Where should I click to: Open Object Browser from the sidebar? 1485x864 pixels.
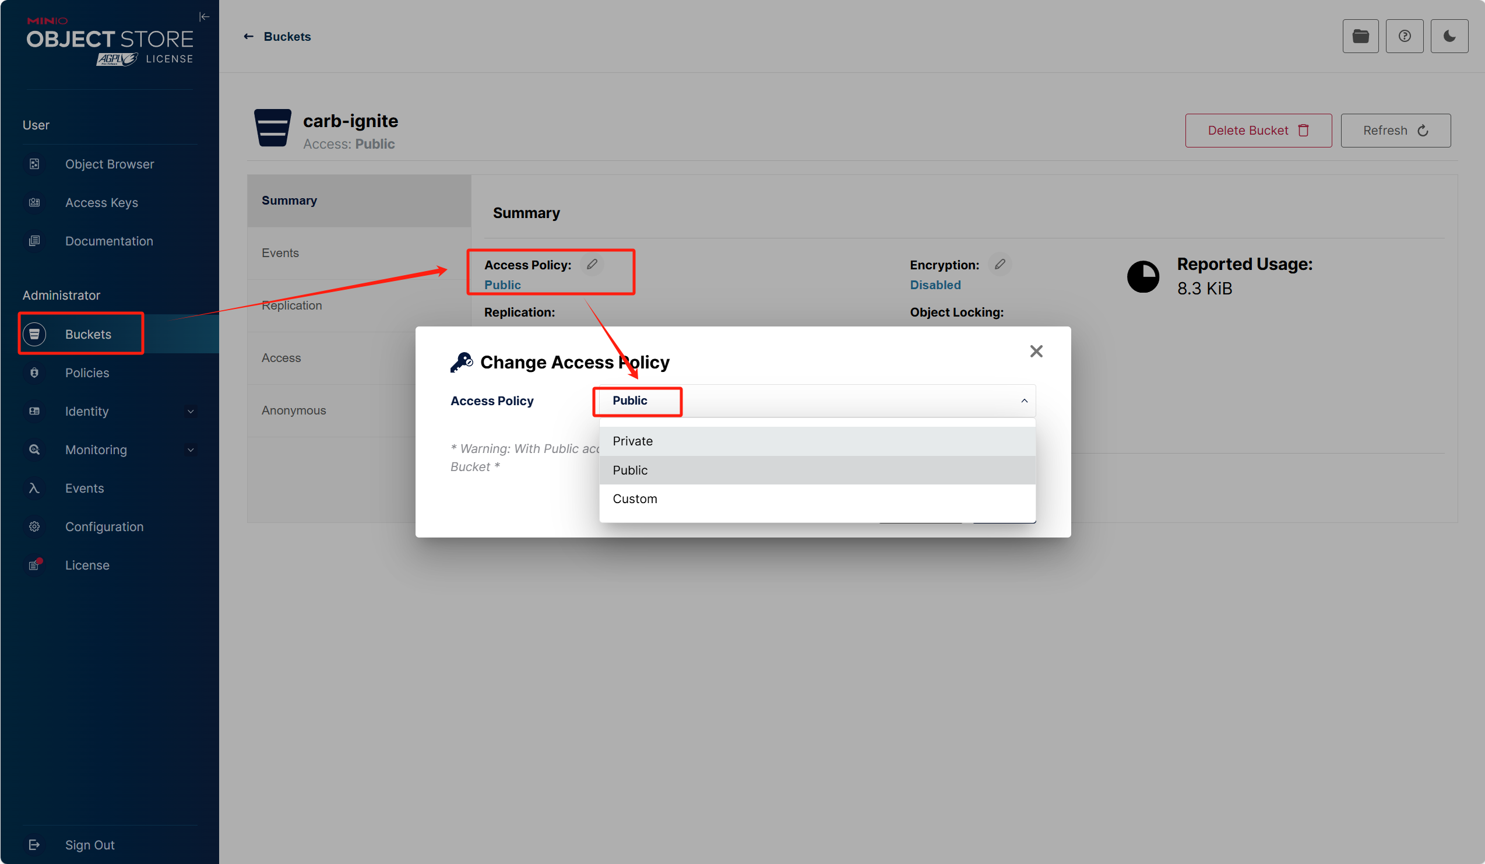click(x=109, y=164)
